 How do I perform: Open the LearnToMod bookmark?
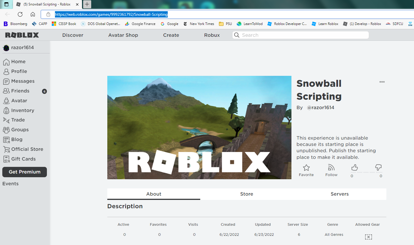[x=250, y=24]
